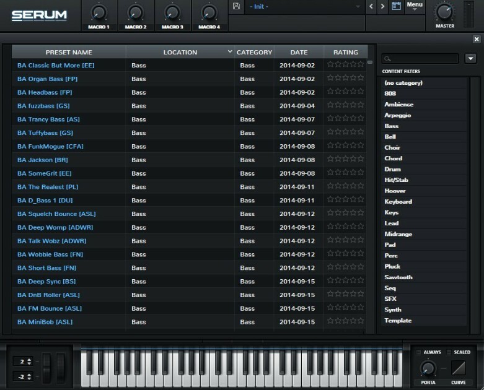Select preset BA Deep Womp [ADWR]
Screen dimensions: 484x390
coord(55,228)
